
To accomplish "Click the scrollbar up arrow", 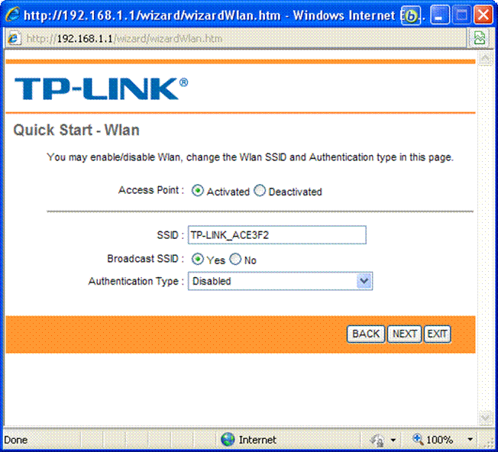I will 485,59.
